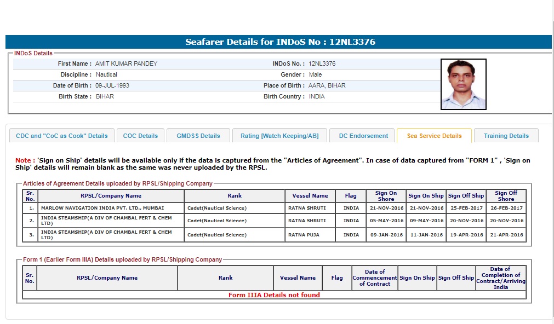Viewport: 554px width, 324px height.
Task: Click the INDoS No. value 12NL3376 field
Action: pos(322,63)
